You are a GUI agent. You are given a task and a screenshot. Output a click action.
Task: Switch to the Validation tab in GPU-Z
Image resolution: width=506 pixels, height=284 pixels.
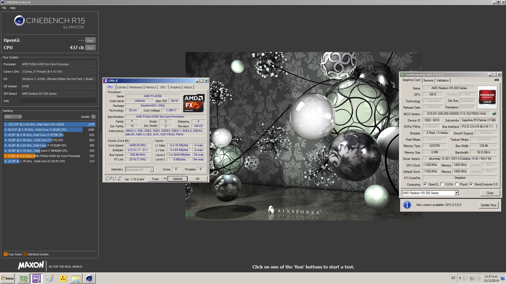pos(442,80)
